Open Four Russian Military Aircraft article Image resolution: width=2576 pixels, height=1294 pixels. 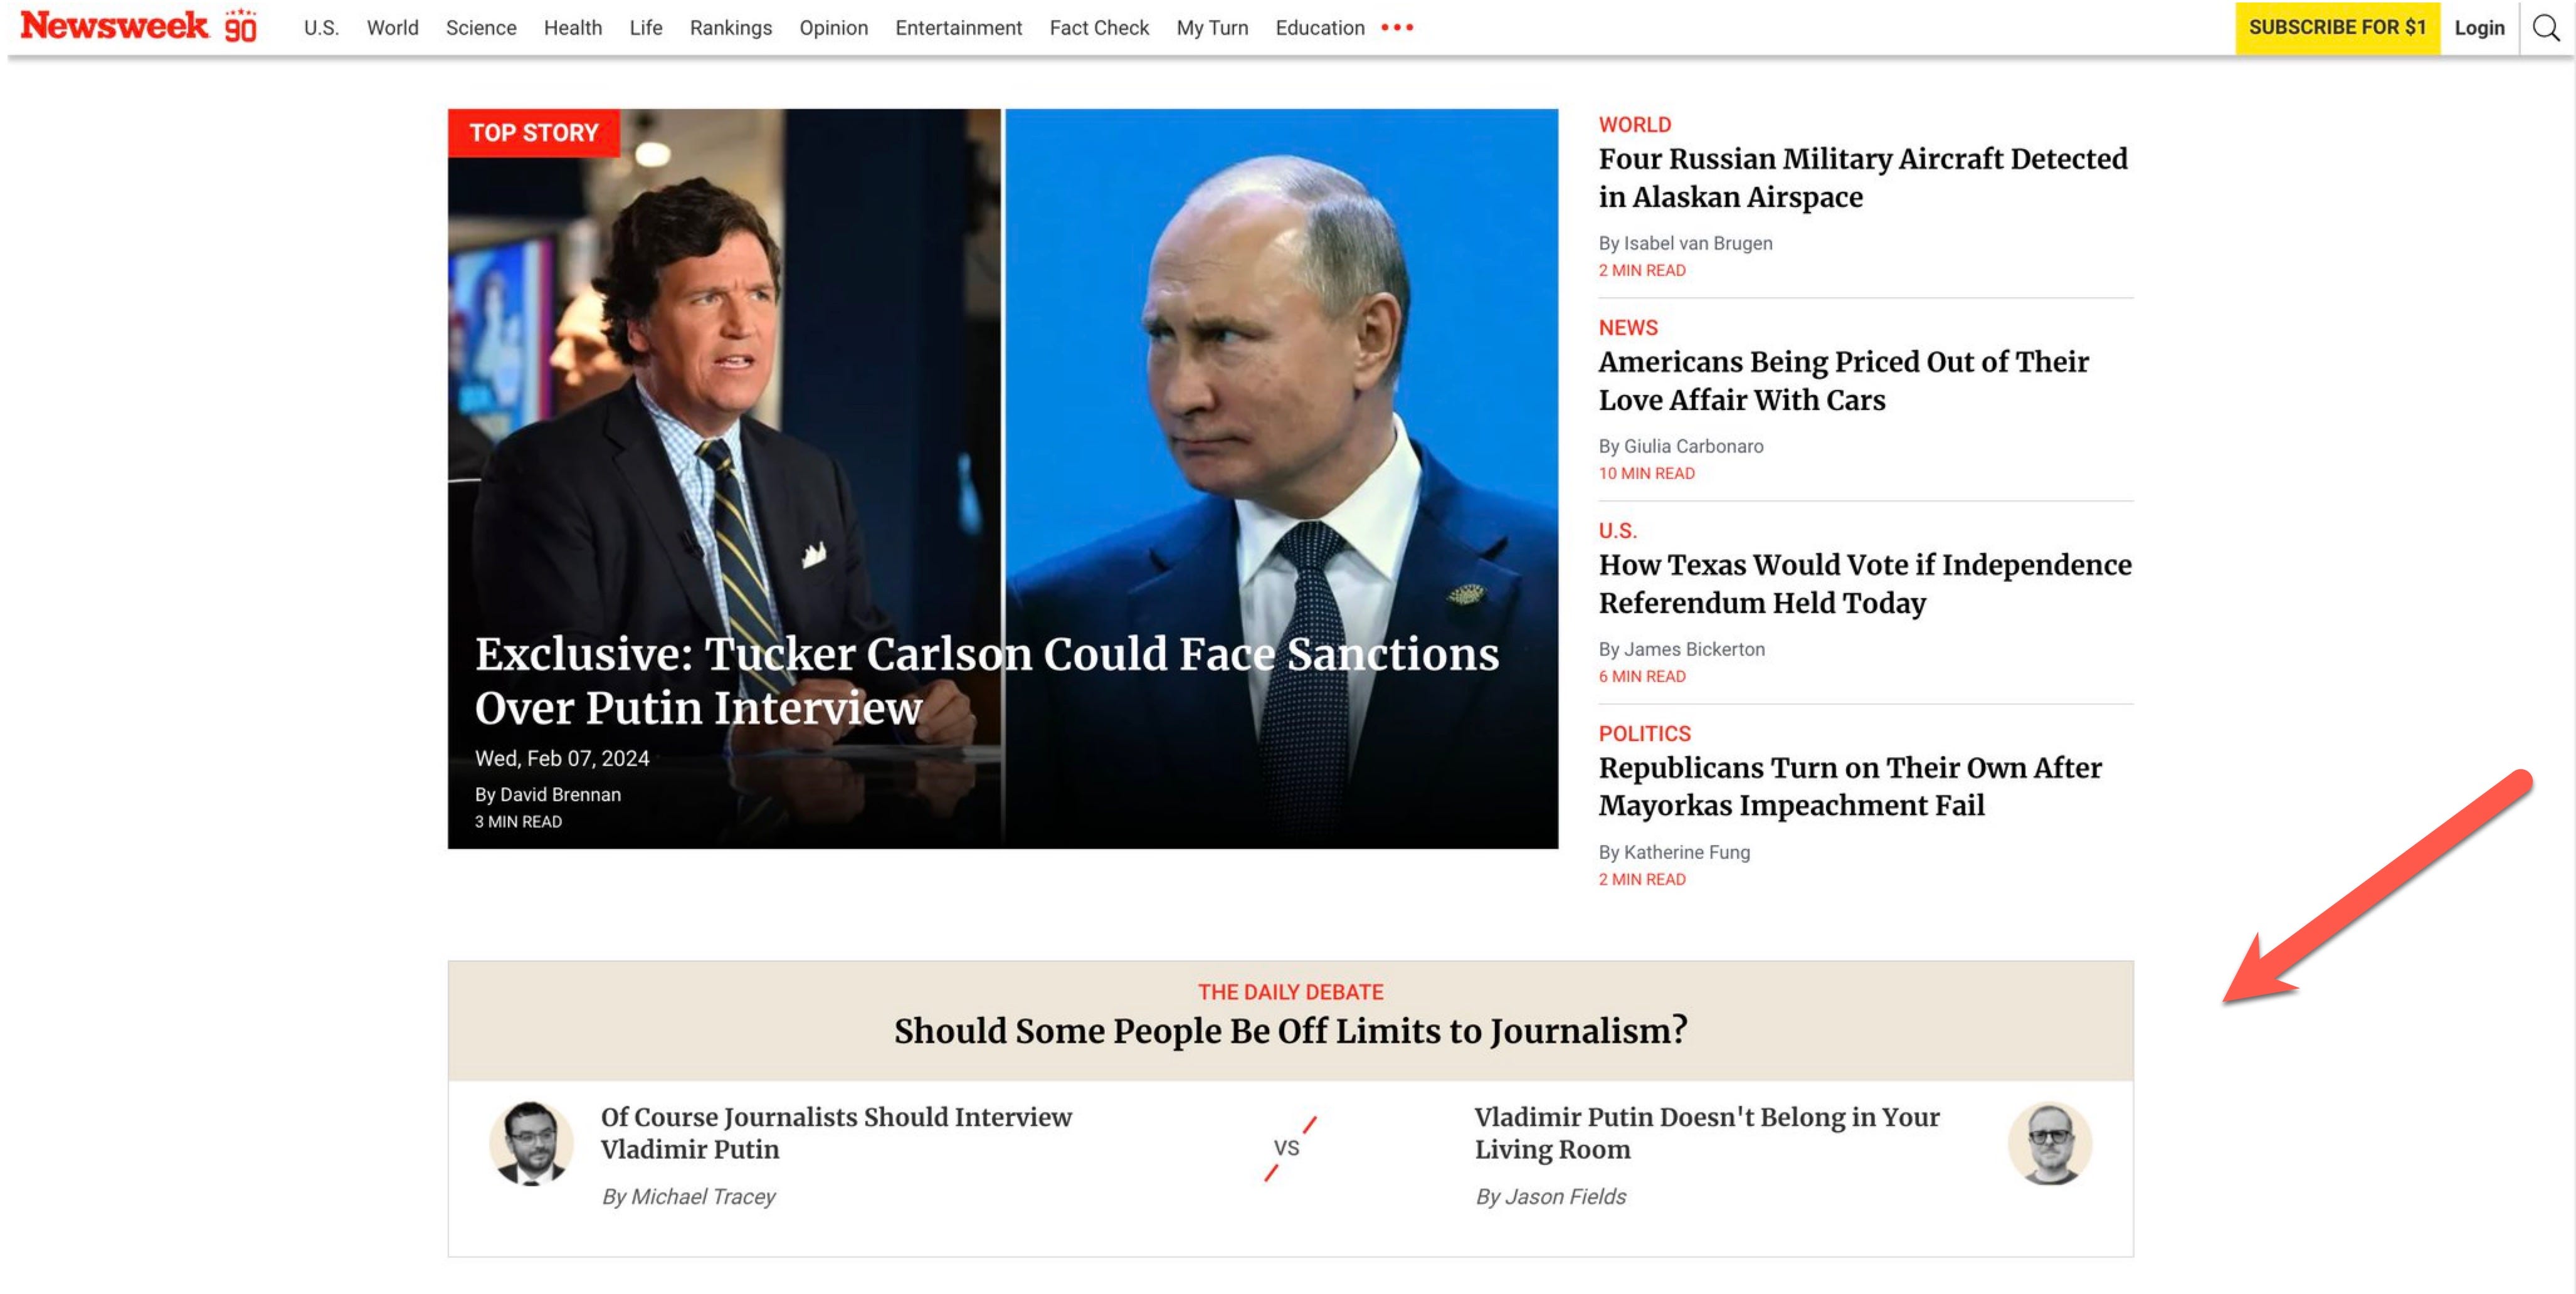tap(1862, 178)
